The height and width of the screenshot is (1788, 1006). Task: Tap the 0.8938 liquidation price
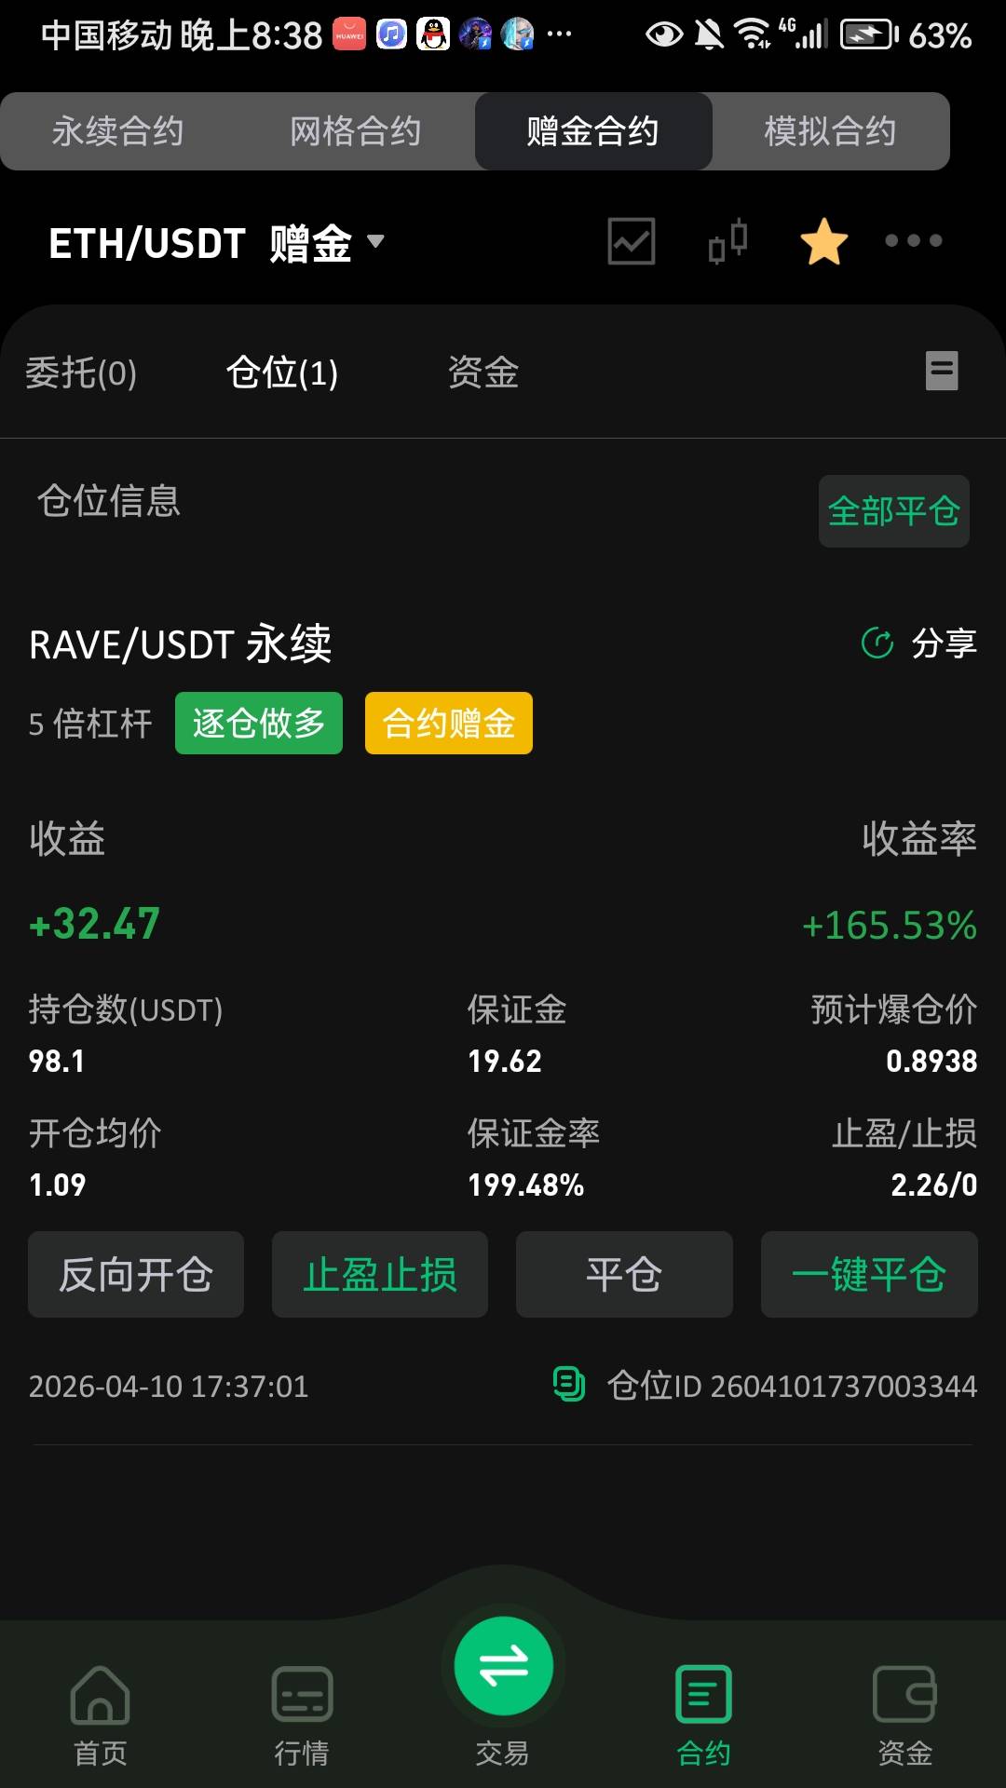tap(931, 1061)
